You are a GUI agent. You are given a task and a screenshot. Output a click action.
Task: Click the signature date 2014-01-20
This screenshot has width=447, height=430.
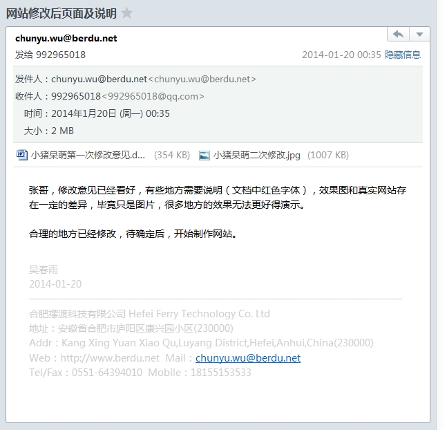click(55, 284)
